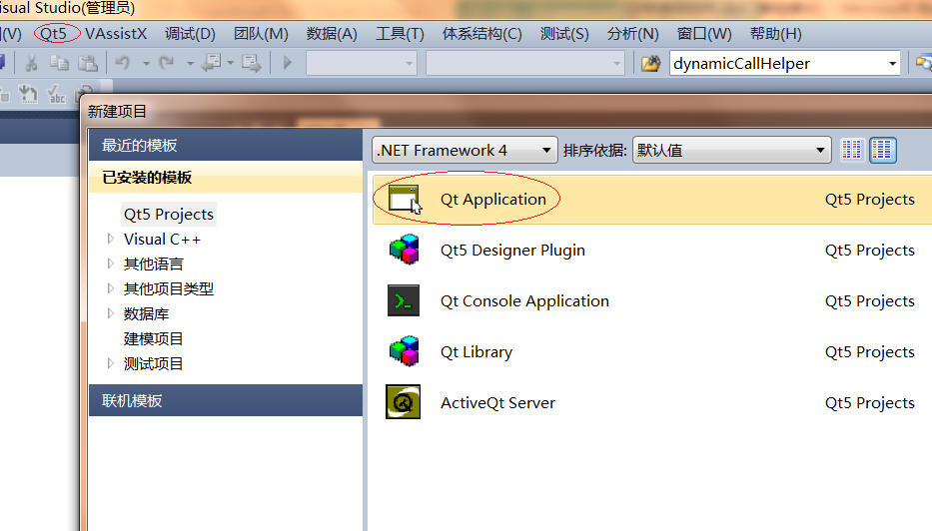Screen dimensions: 932x531
Task: Select 其他项目类型 template category
Action: (169, 288)
